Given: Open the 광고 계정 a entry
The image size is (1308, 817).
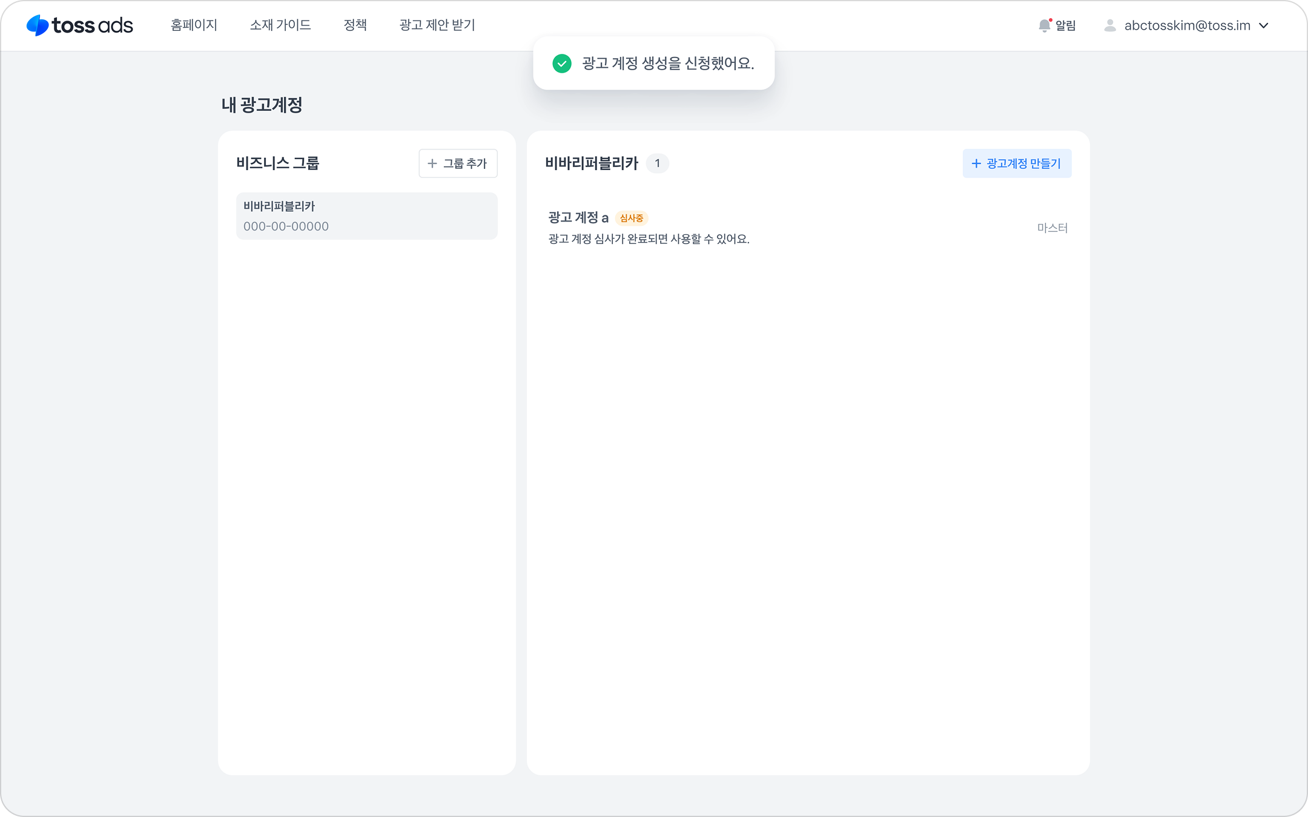Looking at the screenshot, I should click(x=578, y=218).
